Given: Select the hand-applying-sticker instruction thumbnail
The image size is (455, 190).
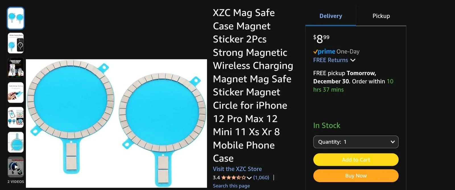Looking at the screenshot, I should pos(15,92).
